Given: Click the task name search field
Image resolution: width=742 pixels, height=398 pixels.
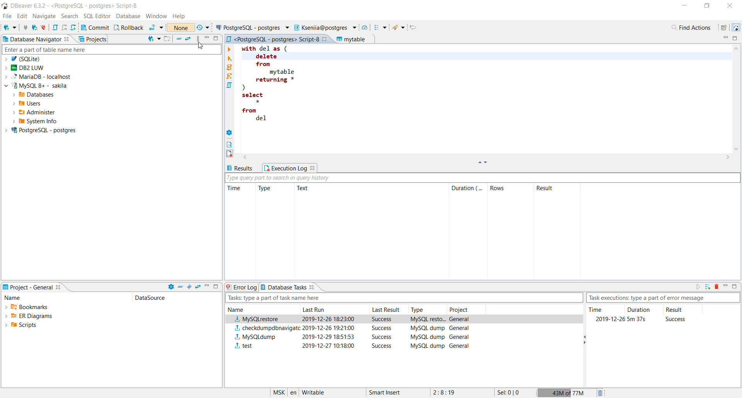Looking at the screenshot, I should 404,298.
